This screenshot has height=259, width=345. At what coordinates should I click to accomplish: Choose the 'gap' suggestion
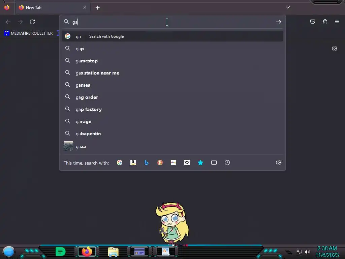172,49
